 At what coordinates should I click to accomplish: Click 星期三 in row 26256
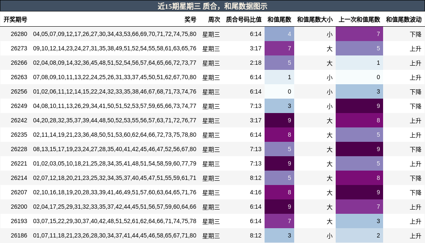pos(211,92)
